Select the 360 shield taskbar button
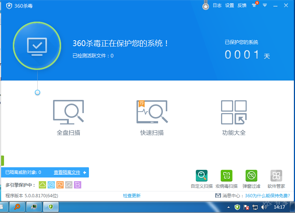Image resolution: width=295 pixels, height=213 pixels. click(x=51, y=207)
